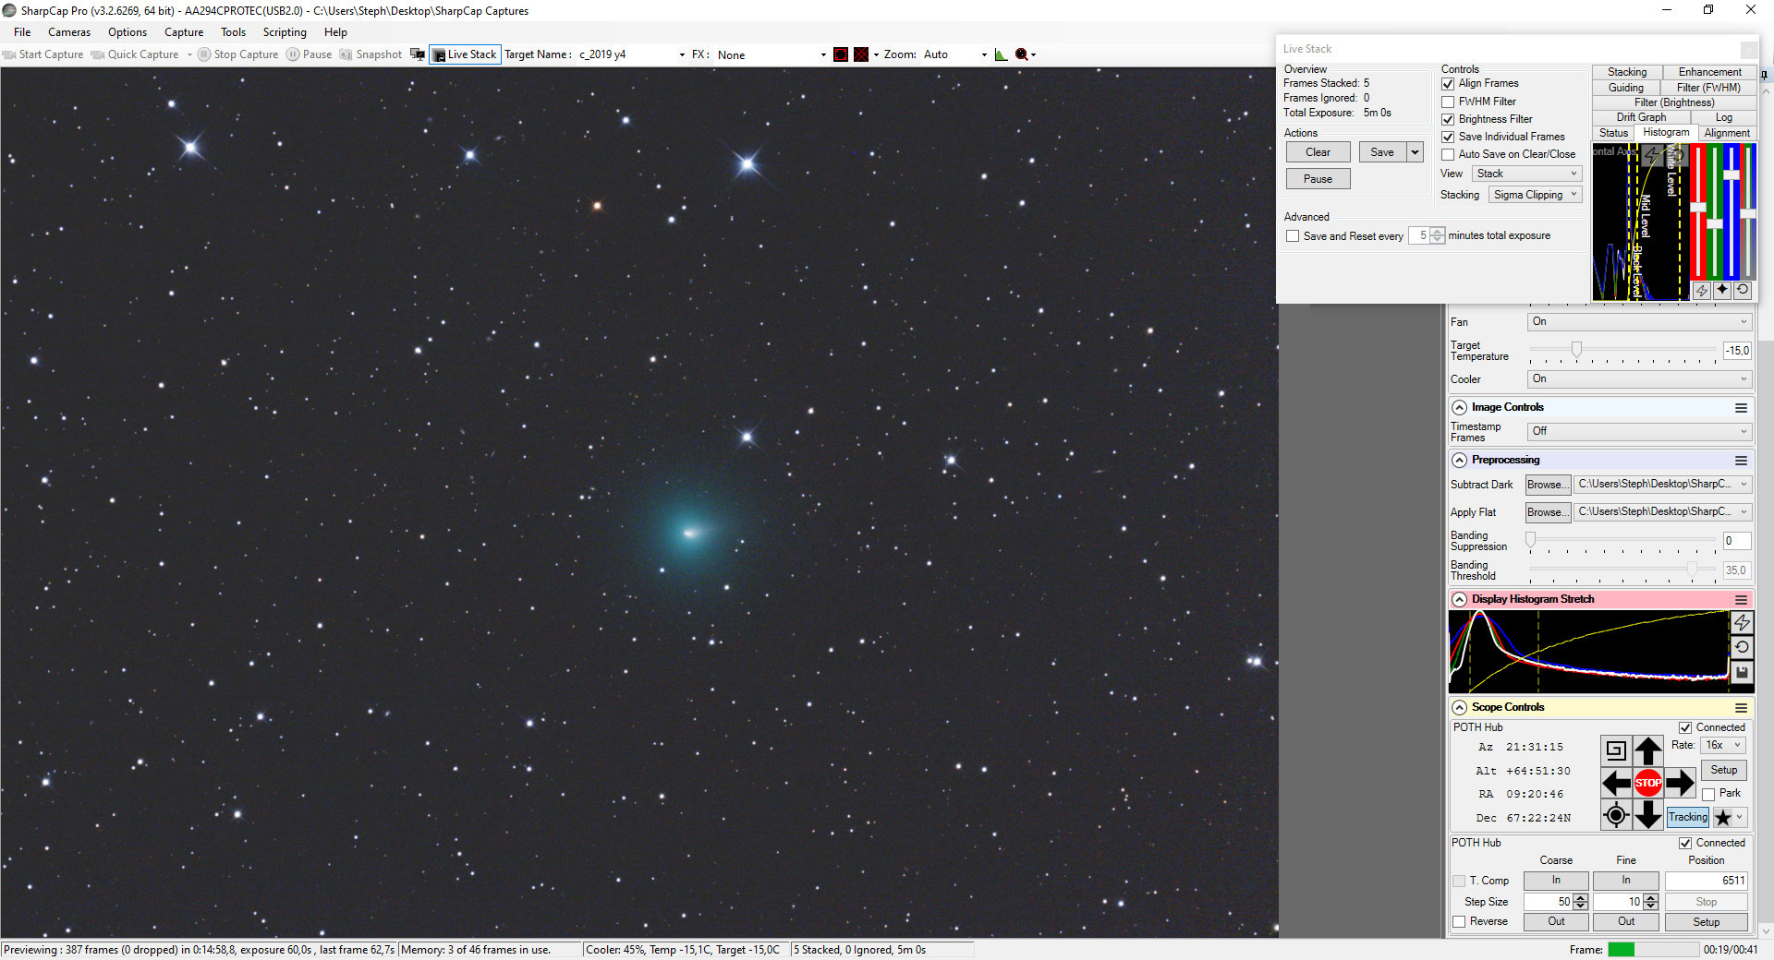Check the Park checkbox

click(1708, 794)
